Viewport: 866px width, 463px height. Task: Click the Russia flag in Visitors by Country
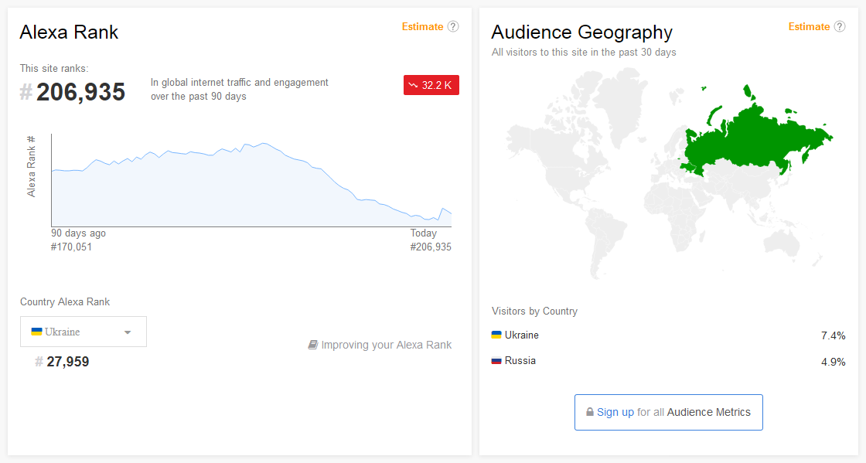pyautogui.click(x=496, y=360)
